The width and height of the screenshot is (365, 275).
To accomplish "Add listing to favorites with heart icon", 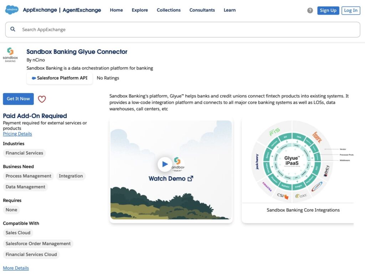I will [x=42, y=99].
